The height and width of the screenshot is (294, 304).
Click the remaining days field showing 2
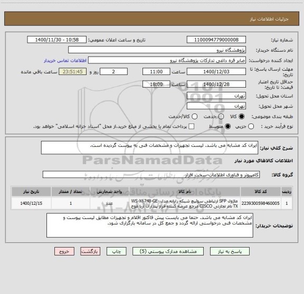tap(113, 72)
